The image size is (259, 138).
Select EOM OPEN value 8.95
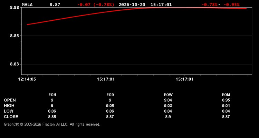tap(226, 100)
